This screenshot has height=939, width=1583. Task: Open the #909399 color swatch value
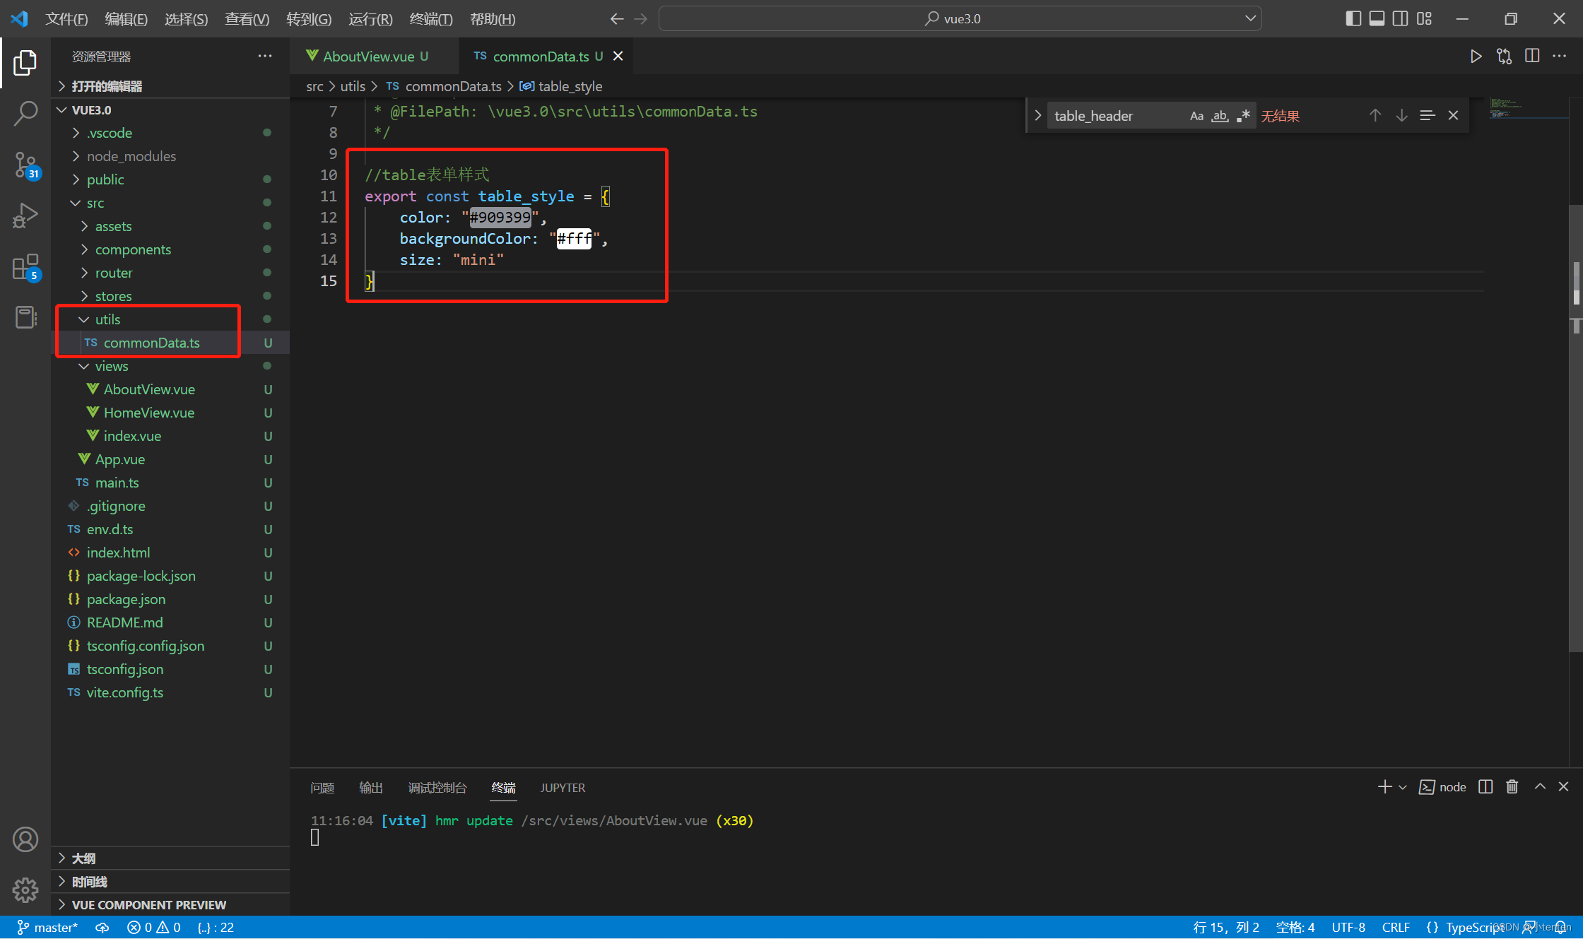click(500, 218)
